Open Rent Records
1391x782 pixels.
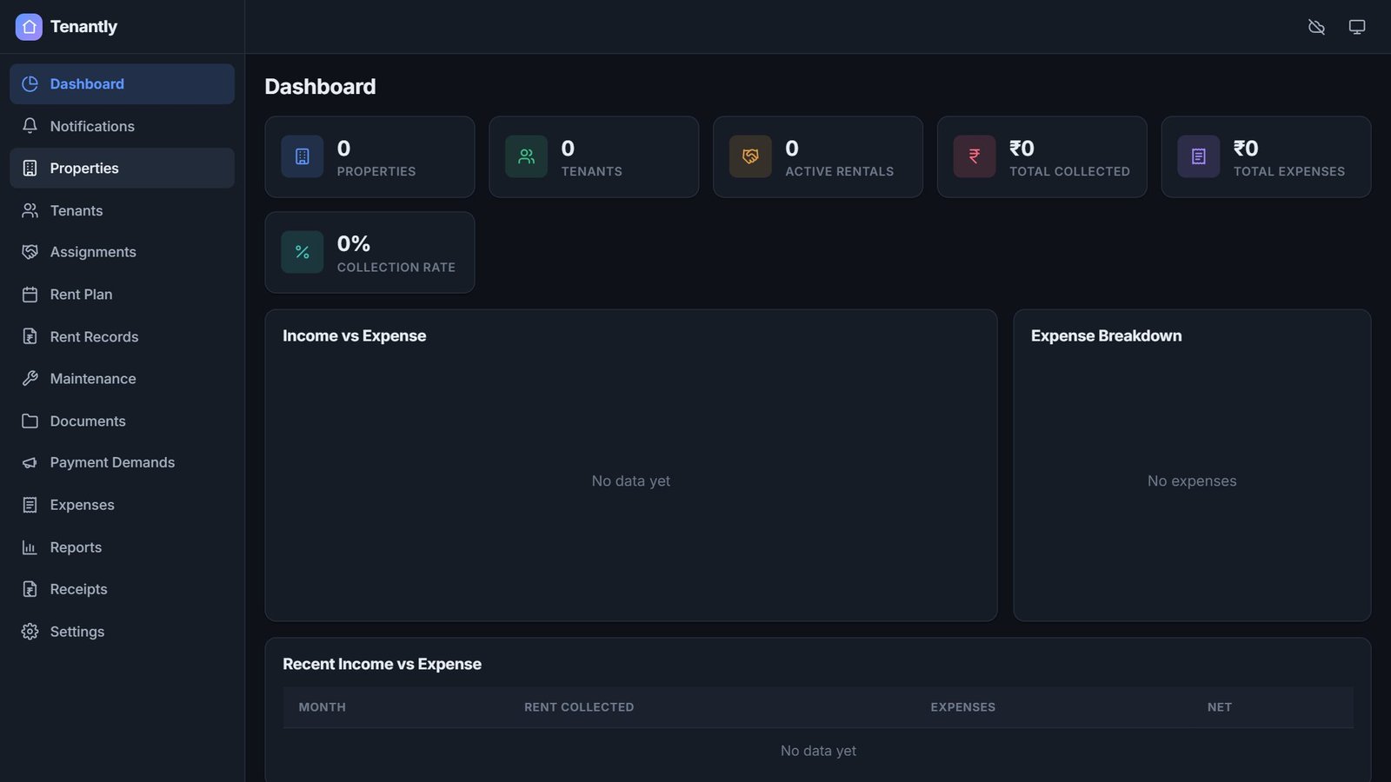(x=122, y=336)
